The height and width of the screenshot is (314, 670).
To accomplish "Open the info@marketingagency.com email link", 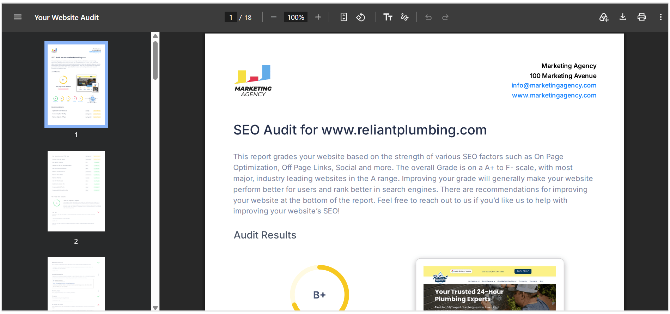I will click(554, 85).
